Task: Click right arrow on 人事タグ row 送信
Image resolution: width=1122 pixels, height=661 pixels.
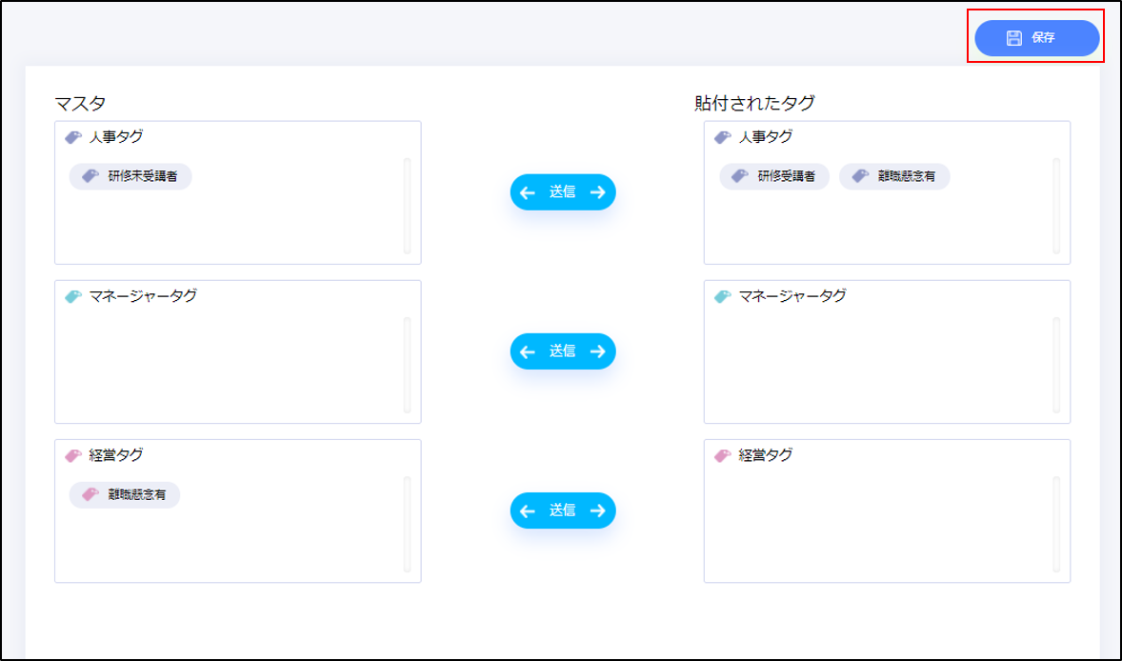Action: (x=597, y=192)
